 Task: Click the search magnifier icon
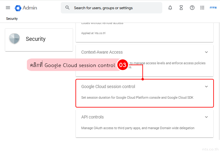pyautogui.click(x=68, y=8)
